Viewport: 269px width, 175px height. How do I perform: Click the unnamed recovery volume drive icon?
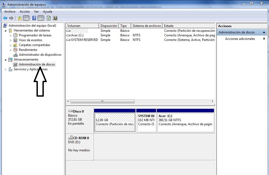coord(68,31)
